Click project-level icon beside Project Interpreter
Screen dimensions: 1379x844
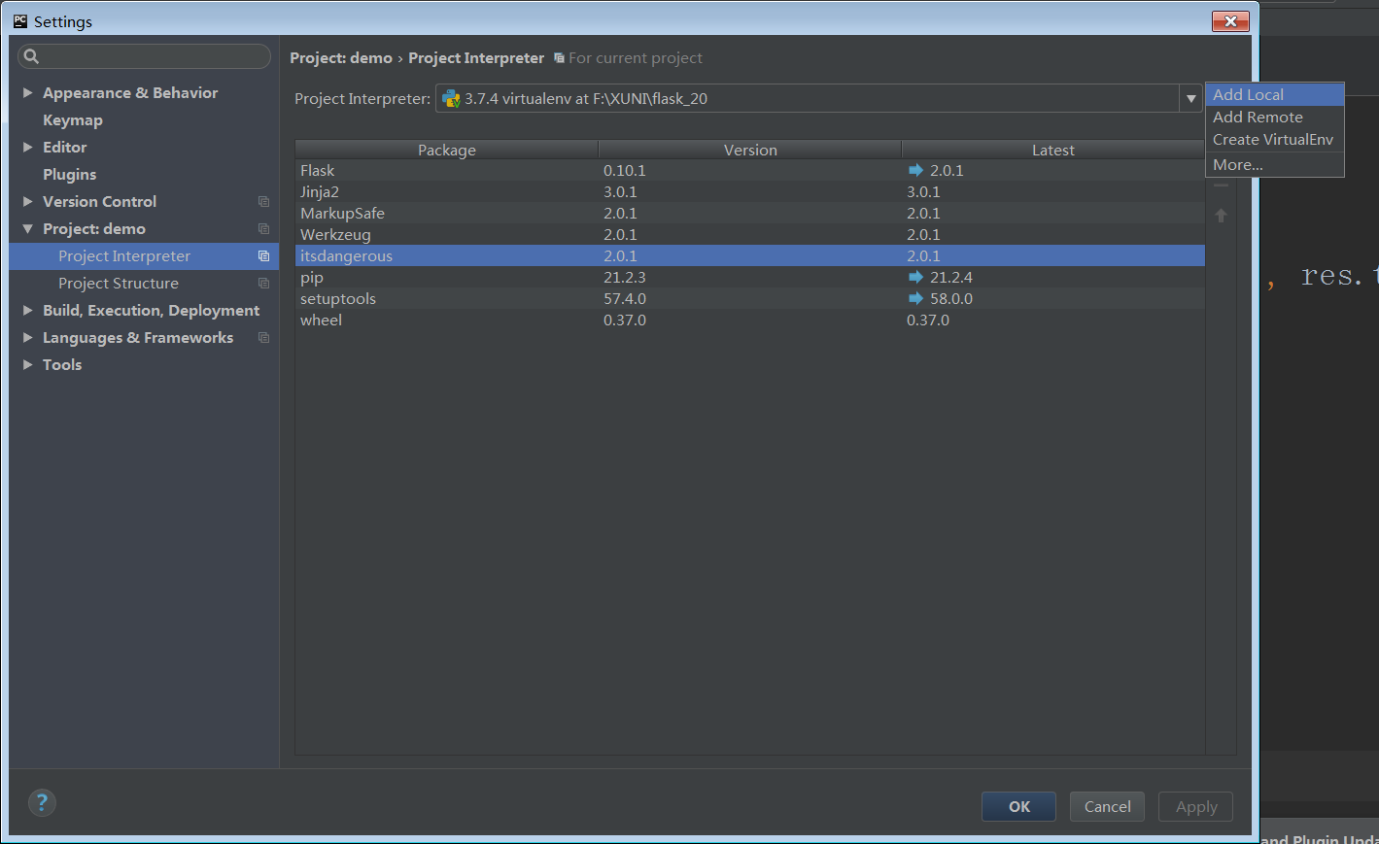coord(263,255)
